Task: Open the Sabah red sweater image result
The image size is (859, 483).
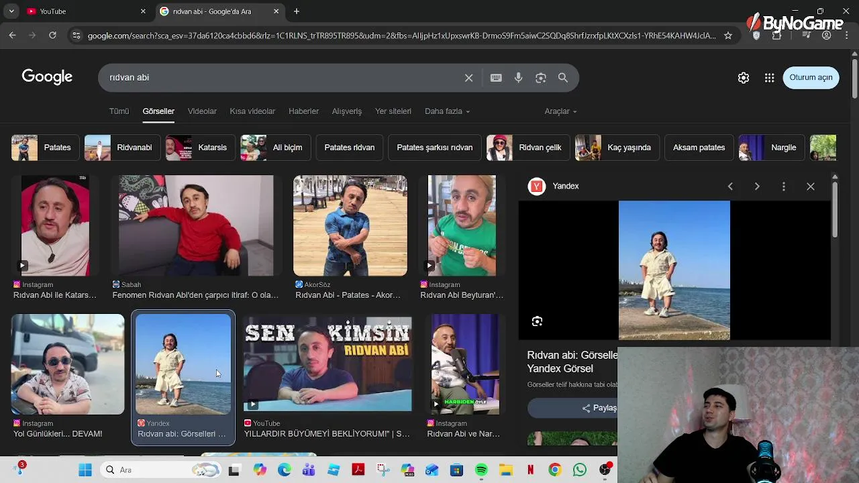Action: click(196, 225)
